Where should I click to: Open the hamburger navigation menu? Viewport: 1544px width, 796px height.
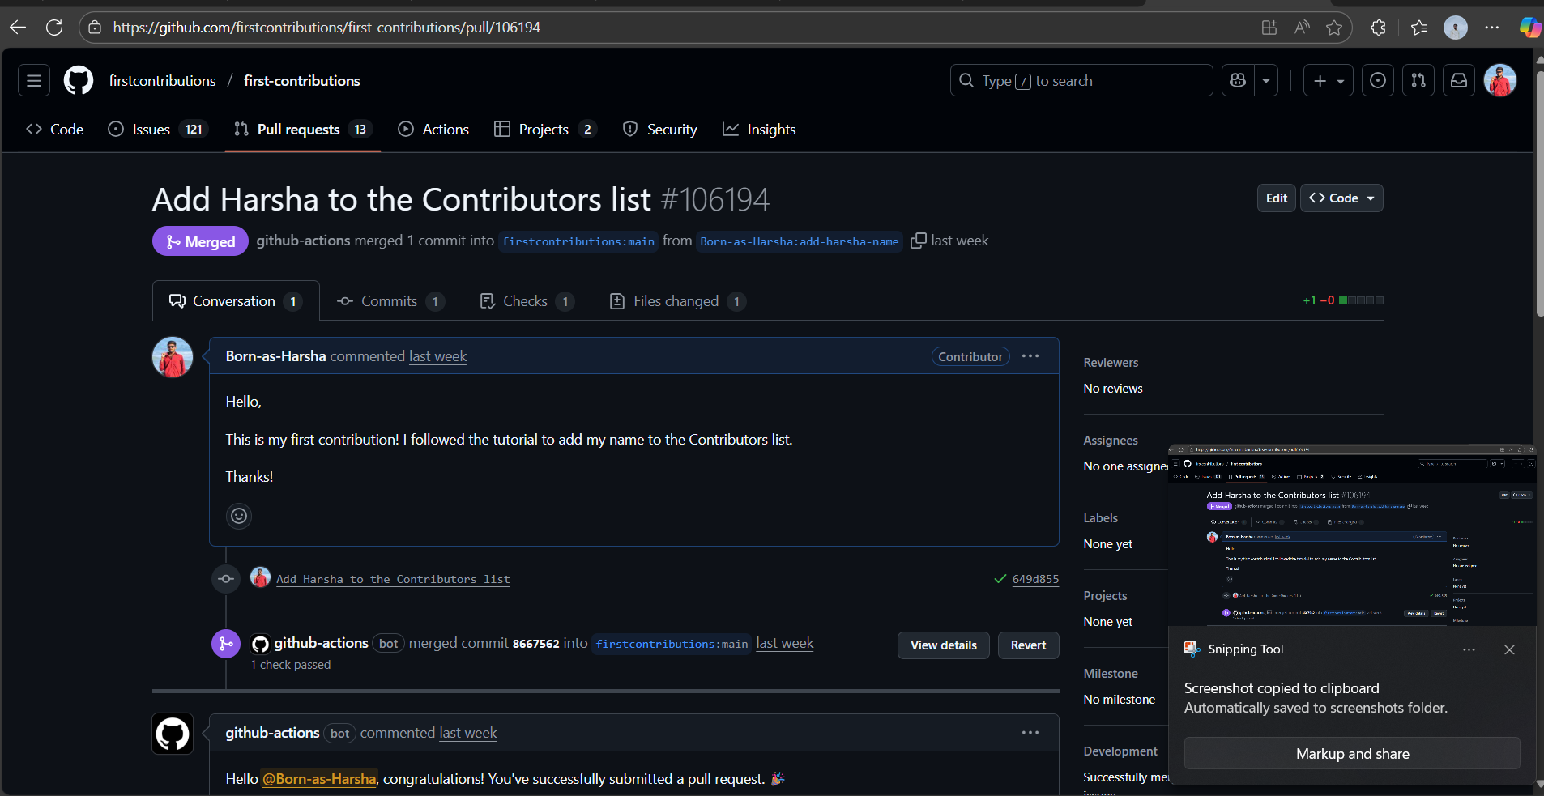pos(34,81)
